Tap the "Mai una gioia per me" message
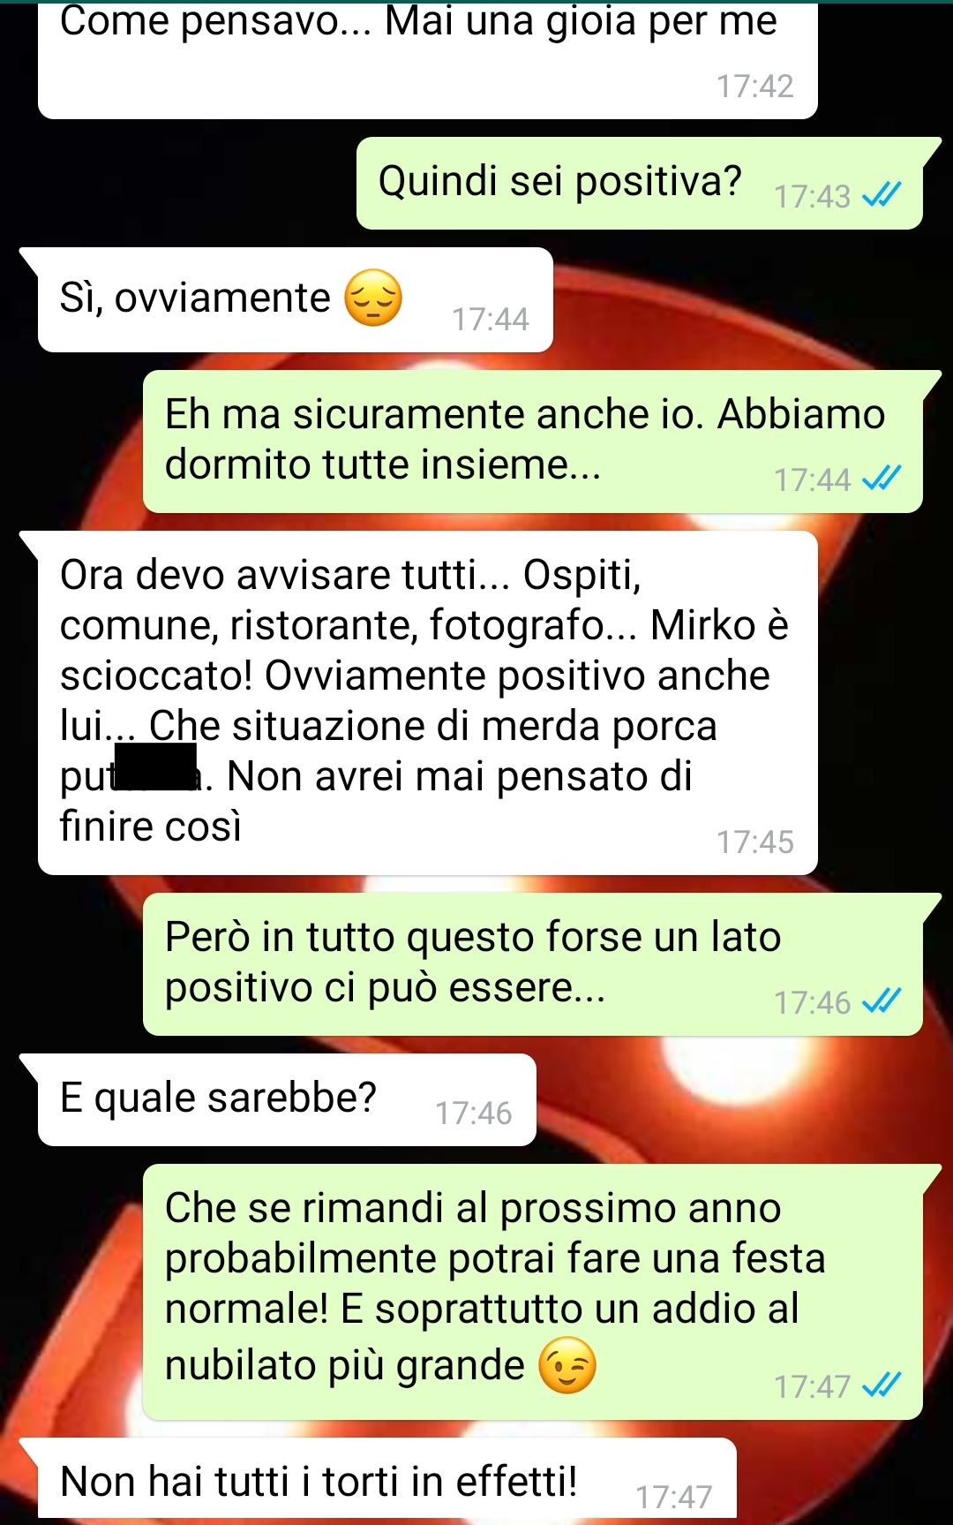Image resolution: width=953 pixels, height=1525 pixels. pyautogui.click(x=428, y=59)
